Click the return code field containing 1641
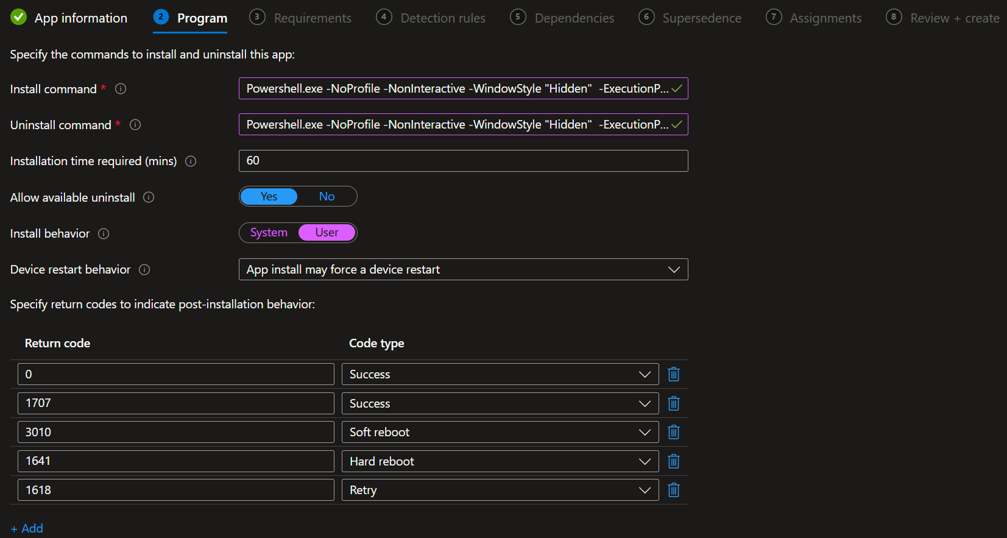Image resolution: width=1007 pixels, height=538 pixels. (176, 461)
